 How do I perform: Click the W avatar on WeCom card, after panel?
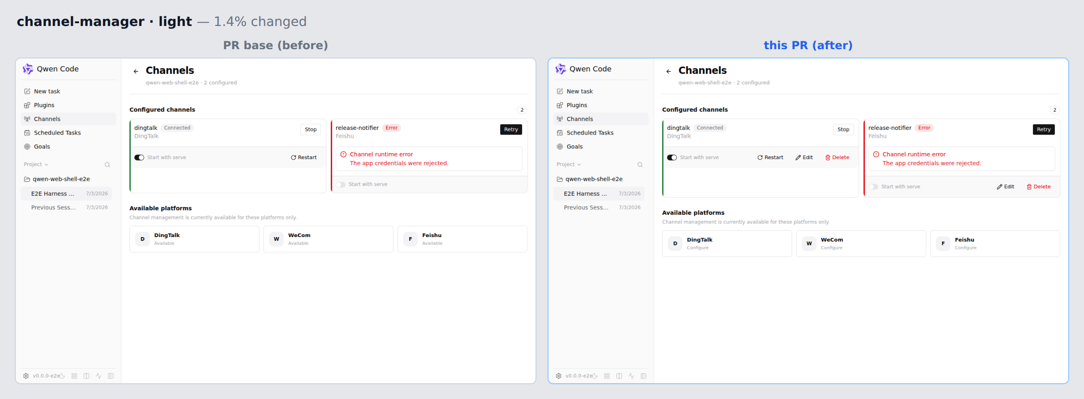(809, 244)
